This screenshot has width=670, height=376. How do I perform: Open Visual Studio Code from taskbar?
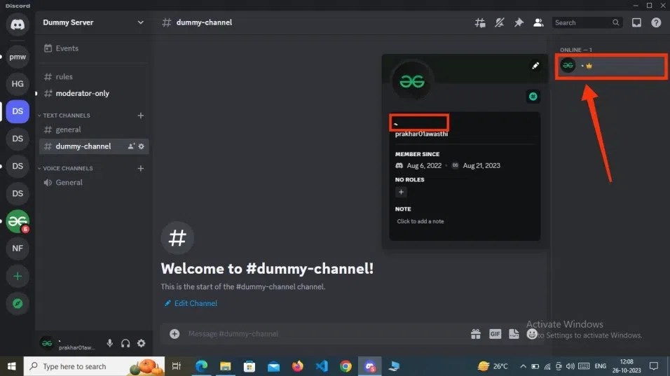pyautogui.click(x=321, y=366)
